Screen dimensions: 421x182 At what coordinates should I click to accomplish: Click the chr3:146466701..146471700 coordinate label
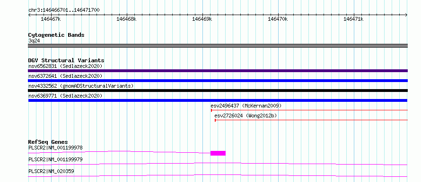[64, 10]
